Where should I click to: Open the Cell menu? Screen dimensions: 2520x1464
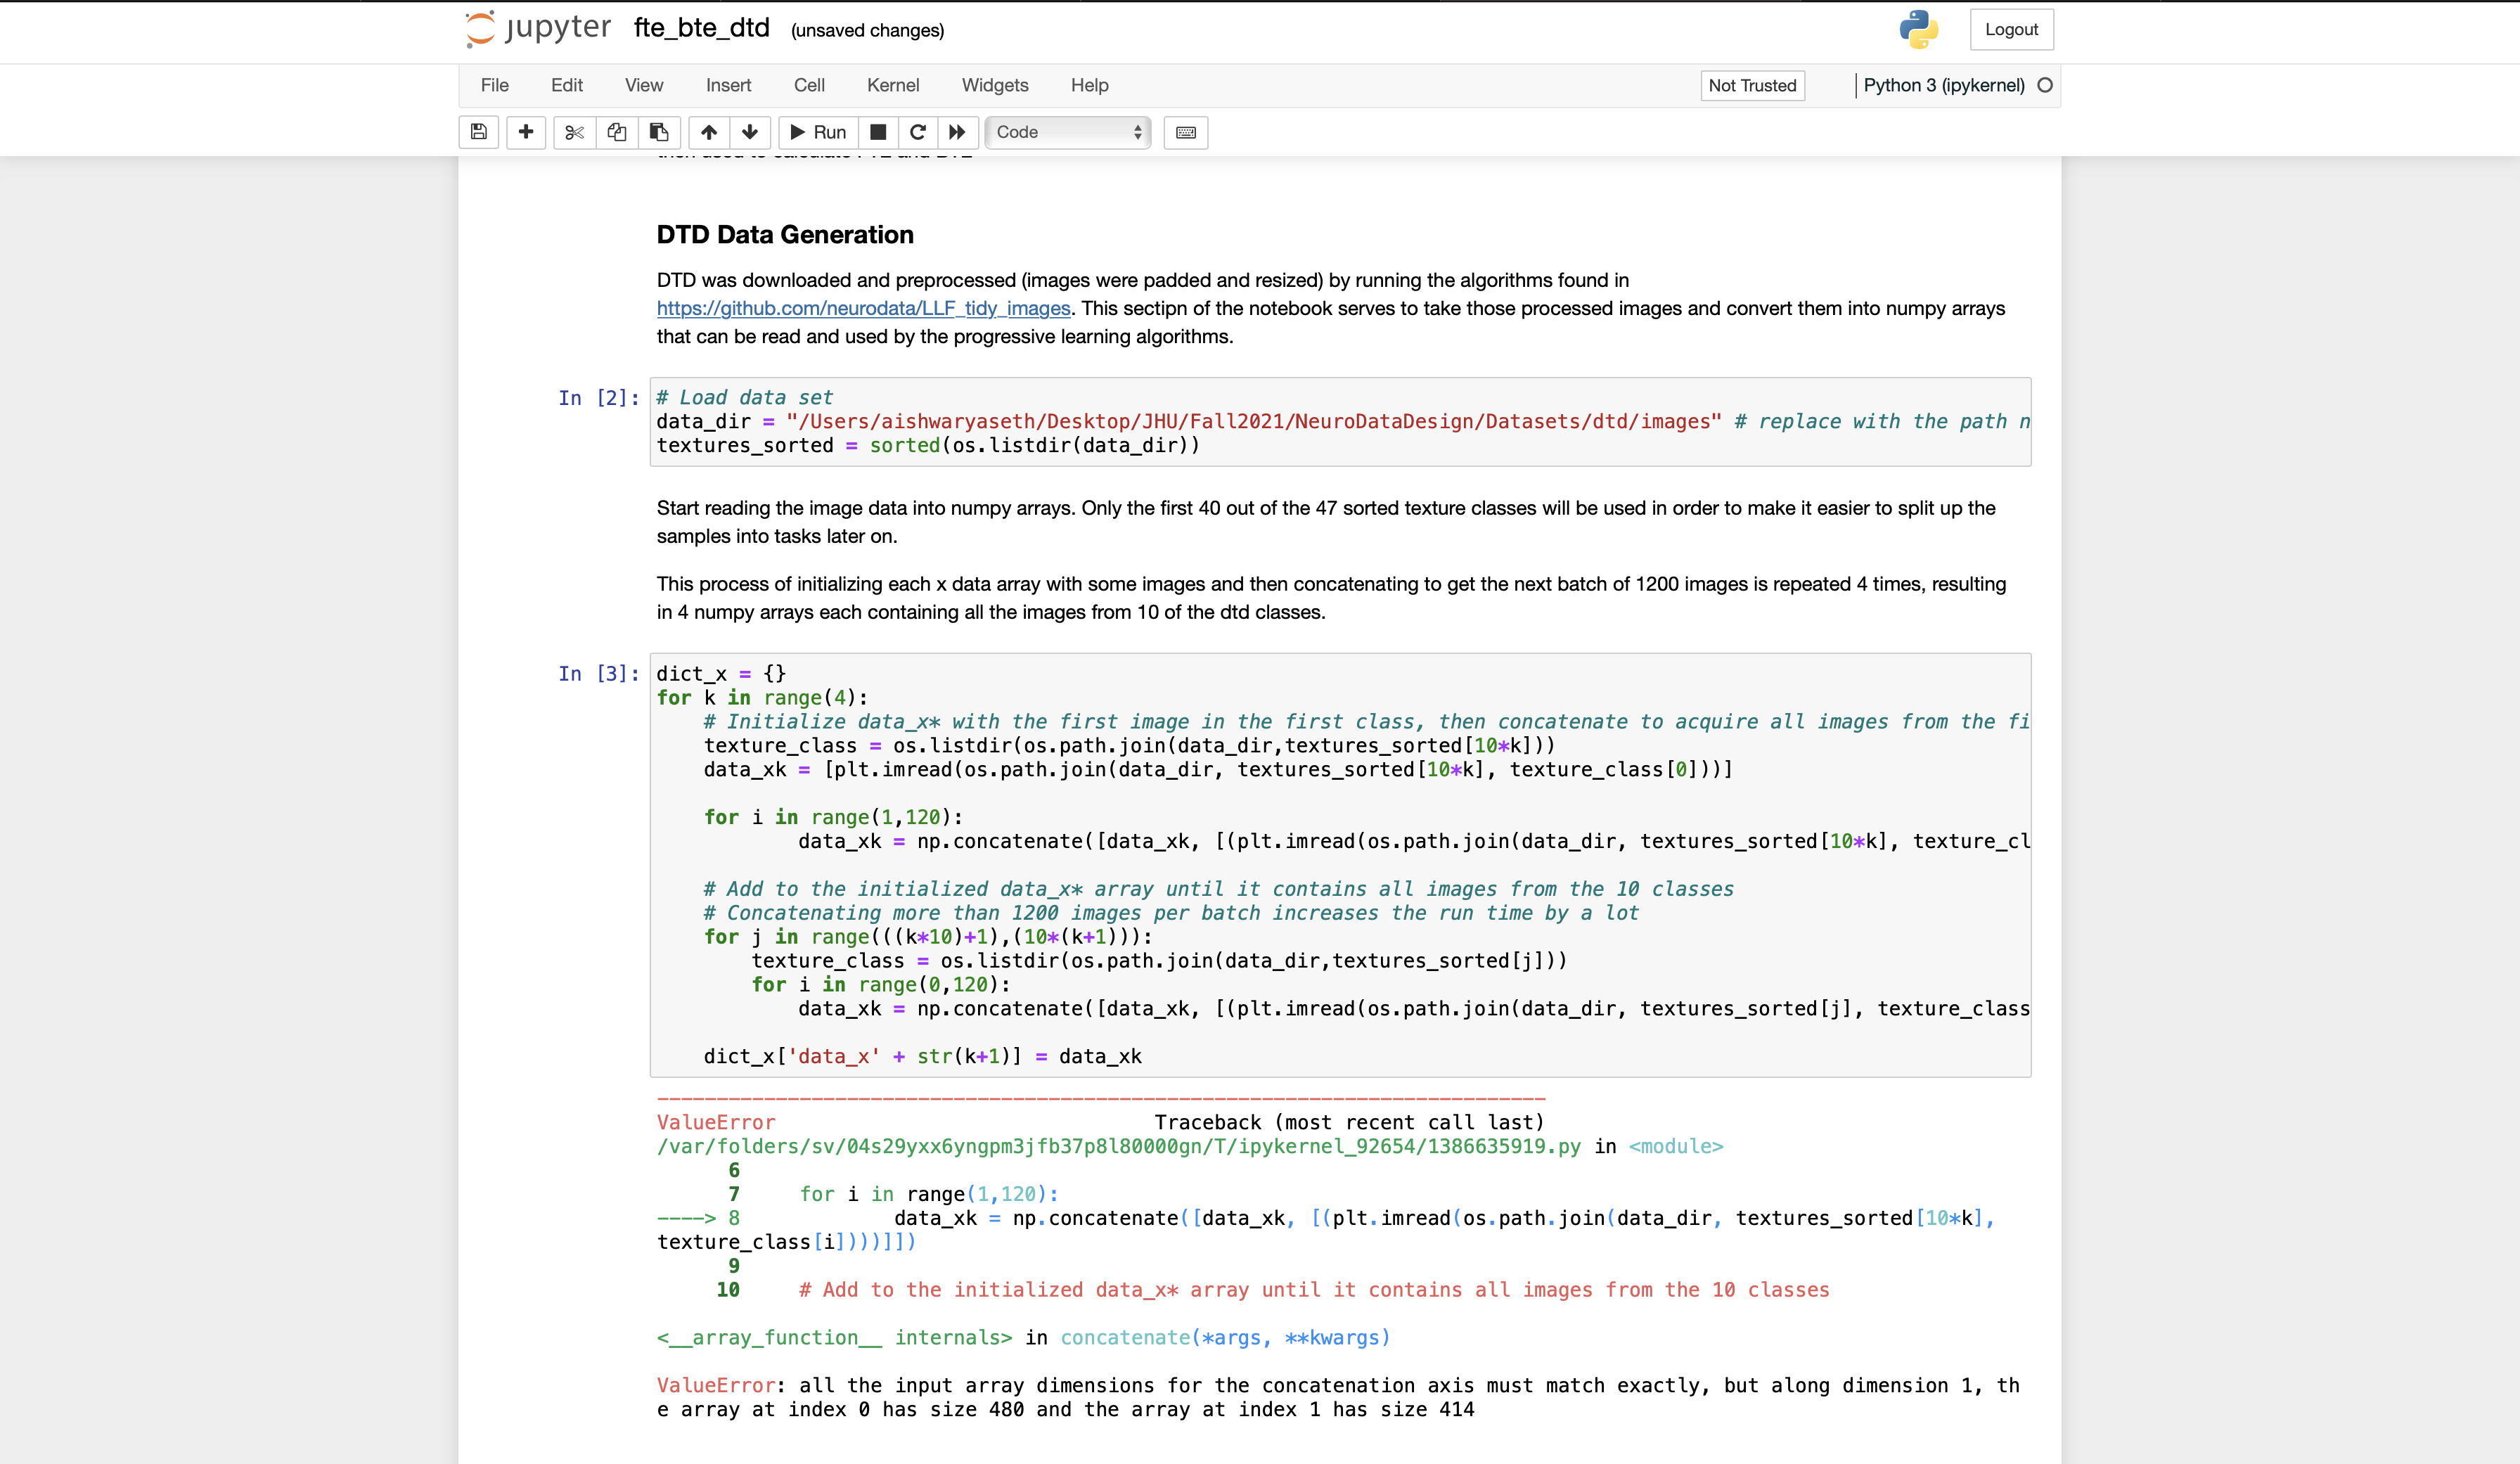pyautogui.click(x=809, y=86)
